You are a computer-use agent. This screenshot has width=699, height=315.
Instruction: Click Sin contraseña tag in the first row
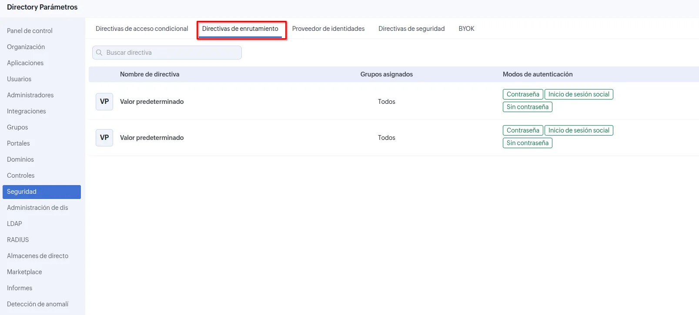point(528,107)
